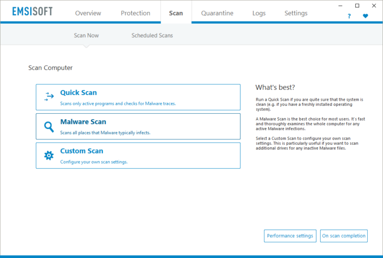
Task: Open the Overview tab
Action: (x=88, y=13)
